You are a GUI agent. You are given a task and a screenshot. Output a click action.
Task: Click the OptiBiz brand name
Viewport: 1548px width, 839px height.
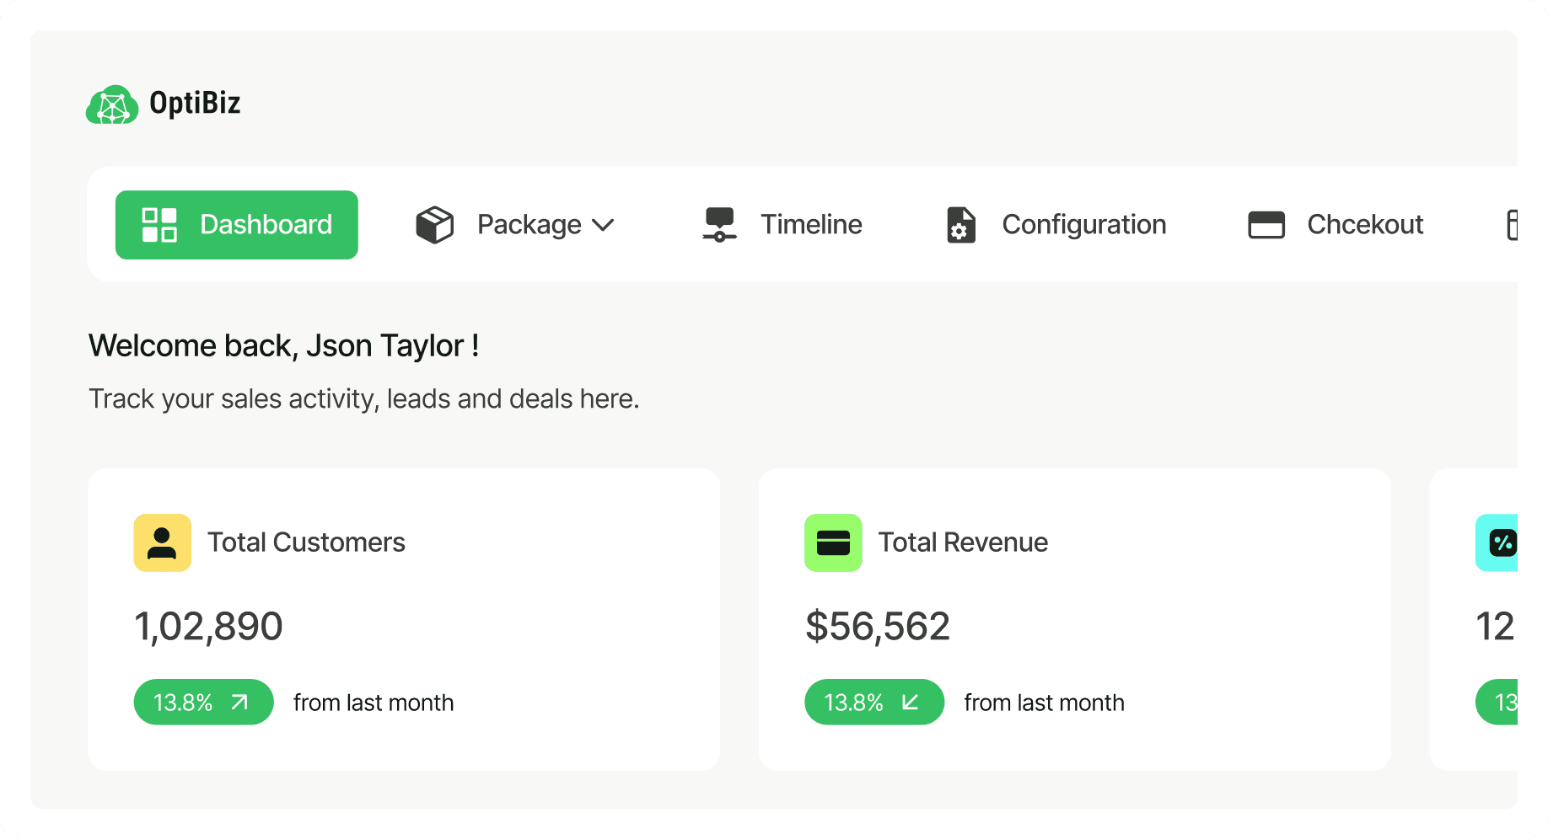pyautogui.click(x=195, y=103)
